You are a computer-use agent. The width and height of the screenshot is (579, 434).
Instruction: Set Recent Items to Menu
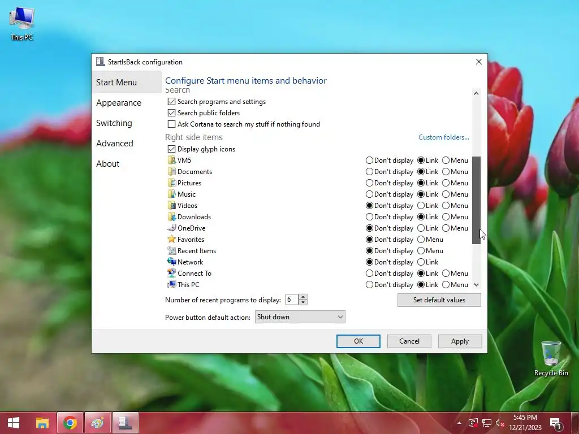tap(421, 250)
